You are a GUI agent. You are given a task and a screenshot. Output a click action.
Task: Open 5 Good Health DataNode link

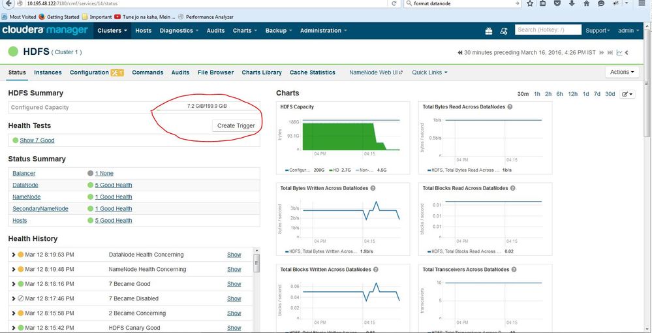point(114,185)
